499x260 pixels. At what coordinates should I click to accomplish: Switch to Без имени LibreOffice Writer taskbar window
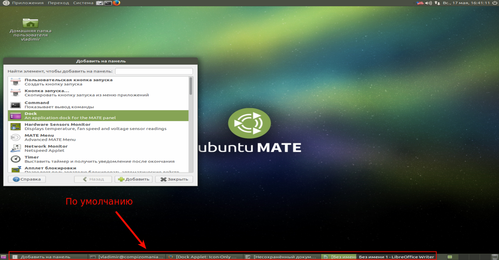click(x=338, y=257)
